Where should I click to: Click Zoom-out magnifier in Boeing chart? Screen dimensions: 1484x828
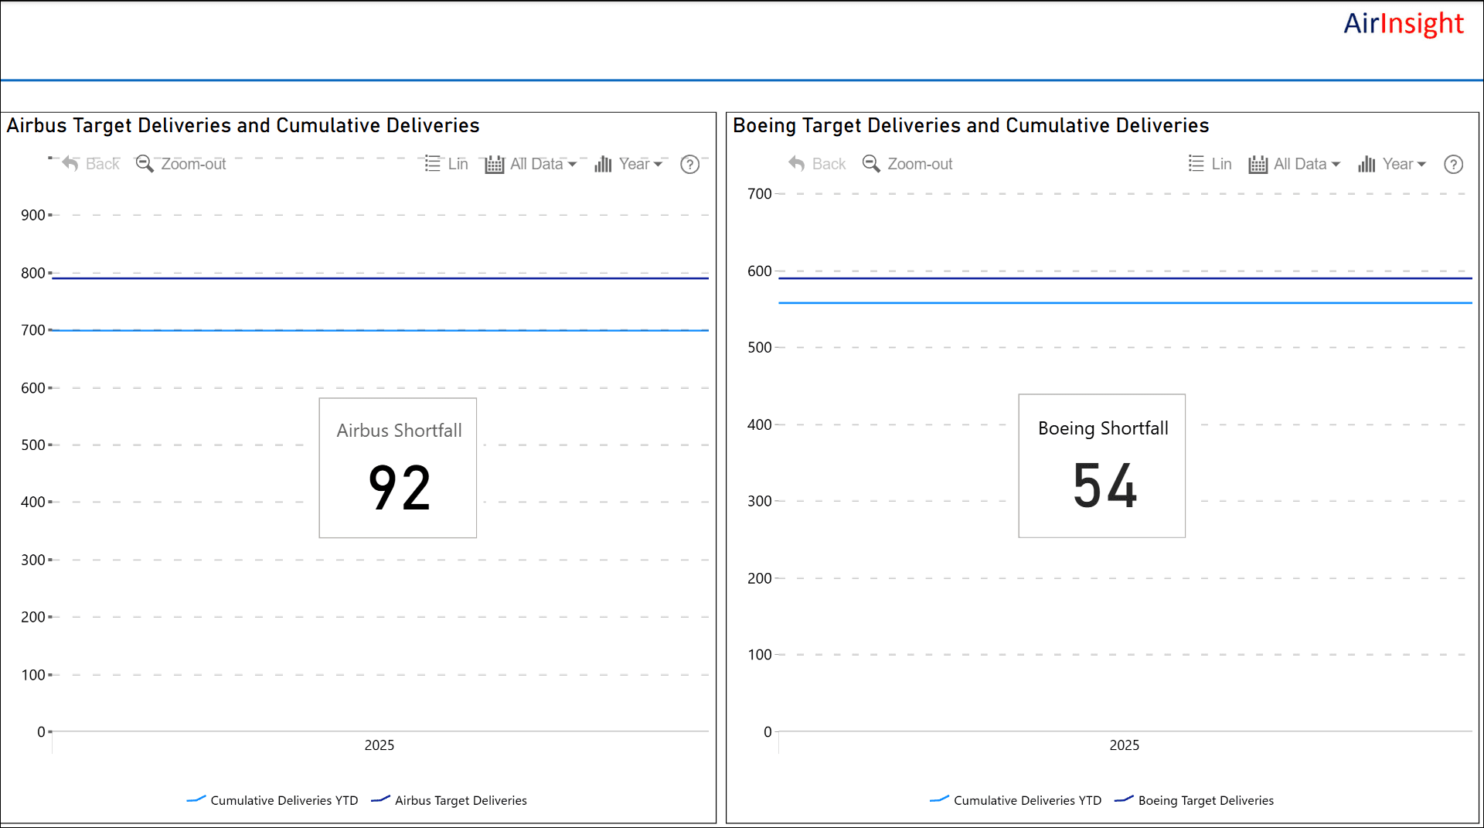coord(871,164)
